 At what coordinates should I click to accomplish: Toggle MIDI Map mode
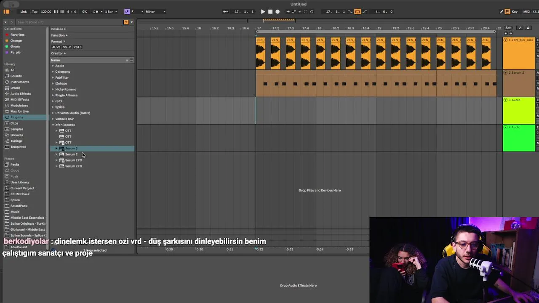pos(527,11)
